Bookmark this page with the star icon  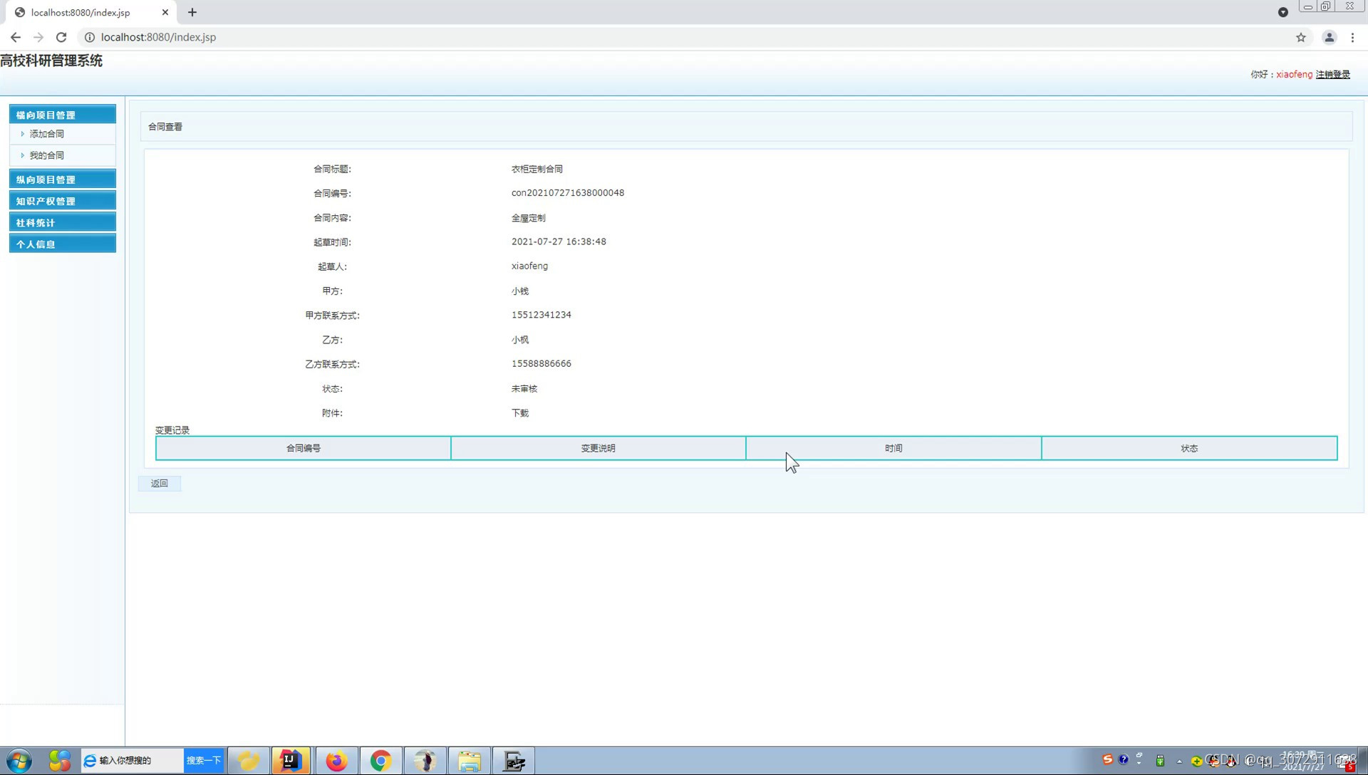(x=1301, y=37)
